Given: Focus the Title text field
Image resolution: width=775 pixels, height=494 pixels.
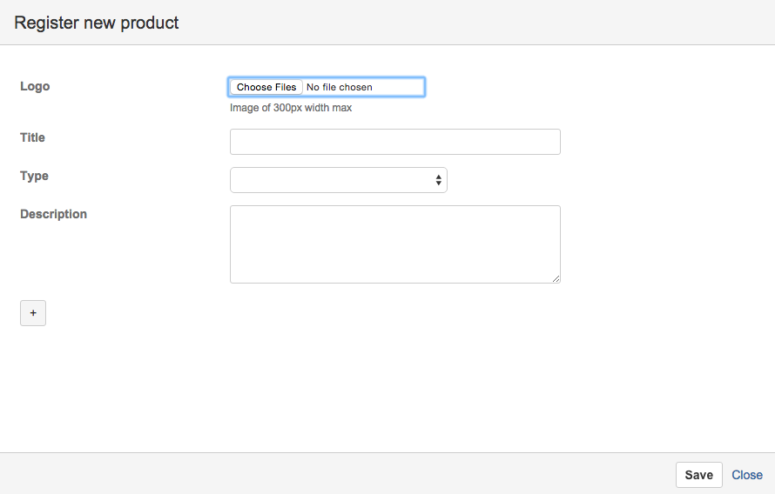Looking at the screenshot, I should (395, 142).
